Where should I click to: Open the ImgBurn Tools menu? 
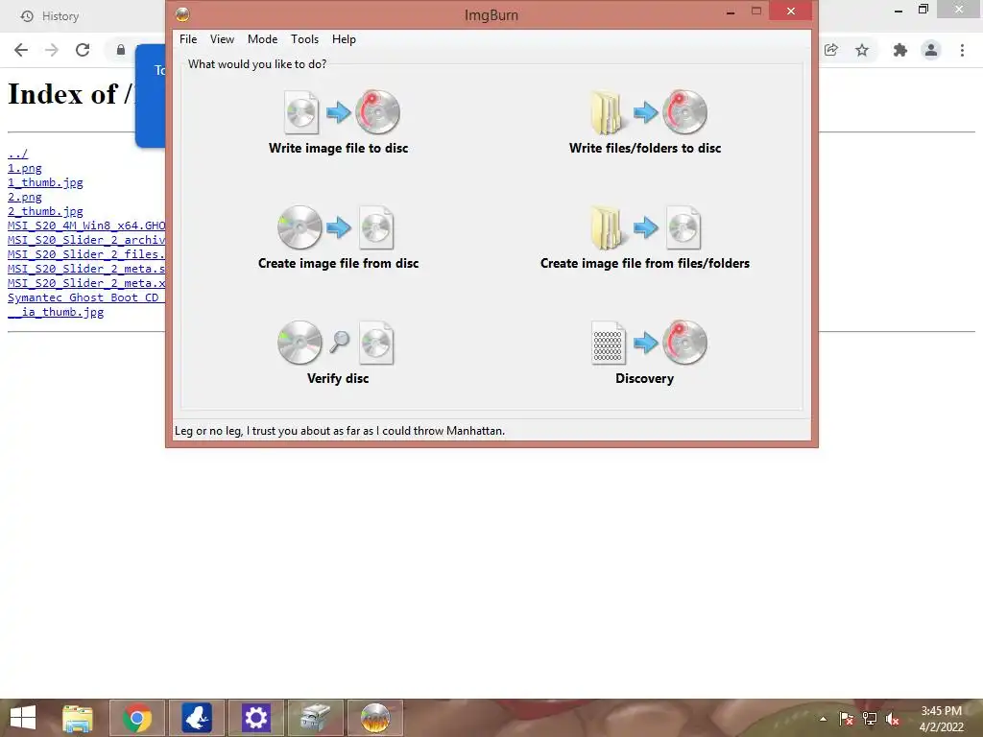pos(304,38)
